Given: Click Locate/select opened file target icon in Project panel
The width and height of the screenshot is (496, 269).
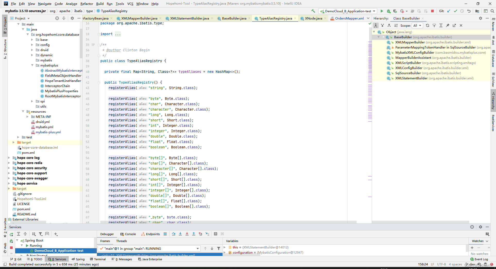Looking at the screenshot, I should [57, 18].
